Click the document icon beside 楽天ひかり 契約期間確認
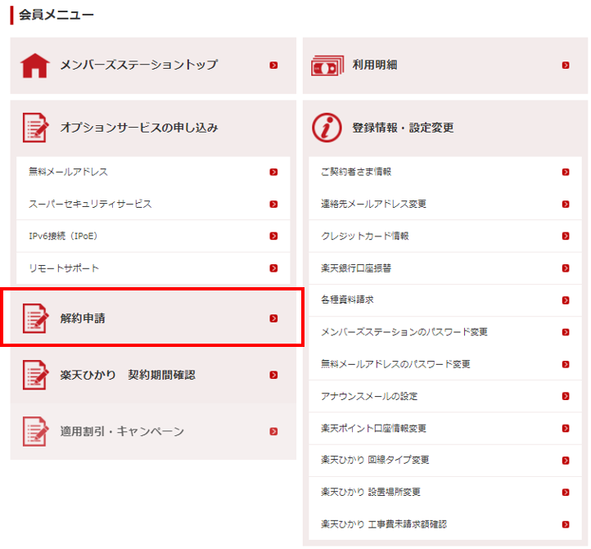 click(35, 375)
